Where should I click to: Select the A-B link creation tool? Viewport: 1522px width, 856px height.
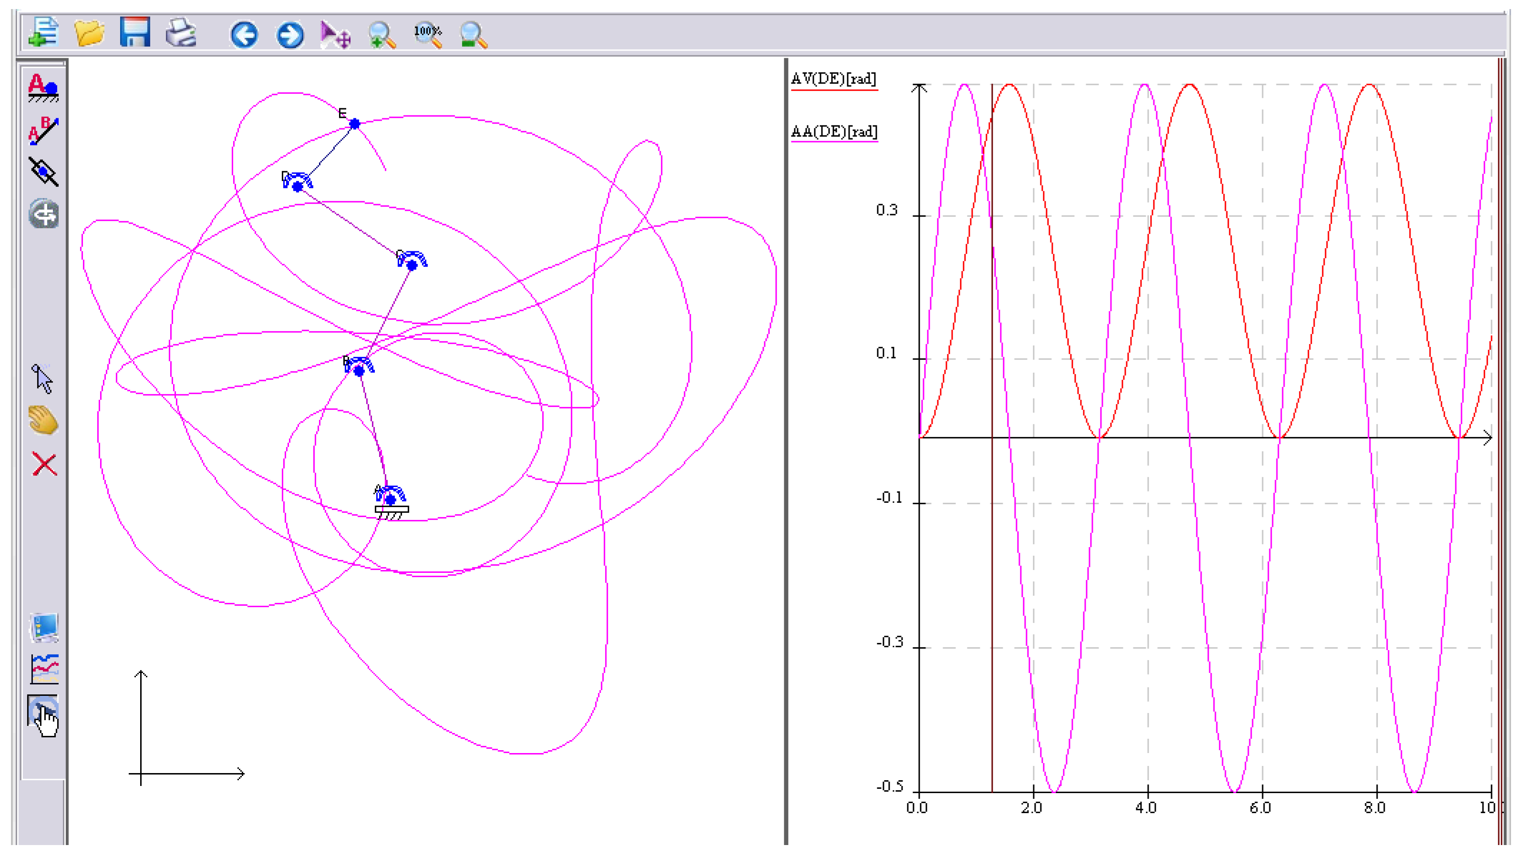coord(43,131)
